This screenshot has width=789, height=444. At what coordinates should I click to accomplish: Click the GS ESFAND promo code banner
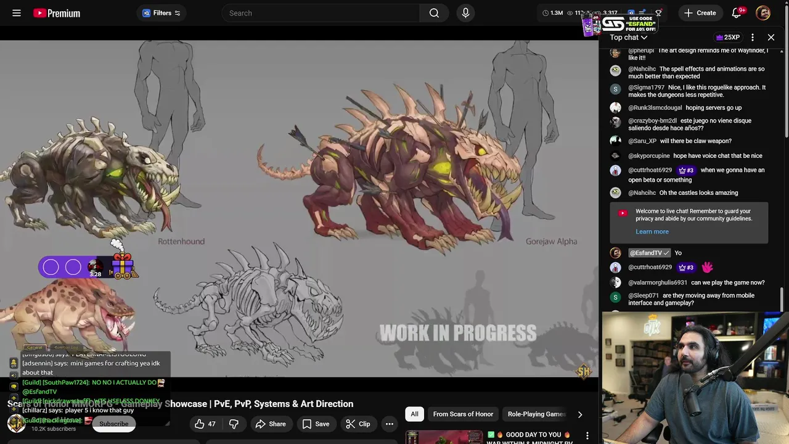click(621, 23)
